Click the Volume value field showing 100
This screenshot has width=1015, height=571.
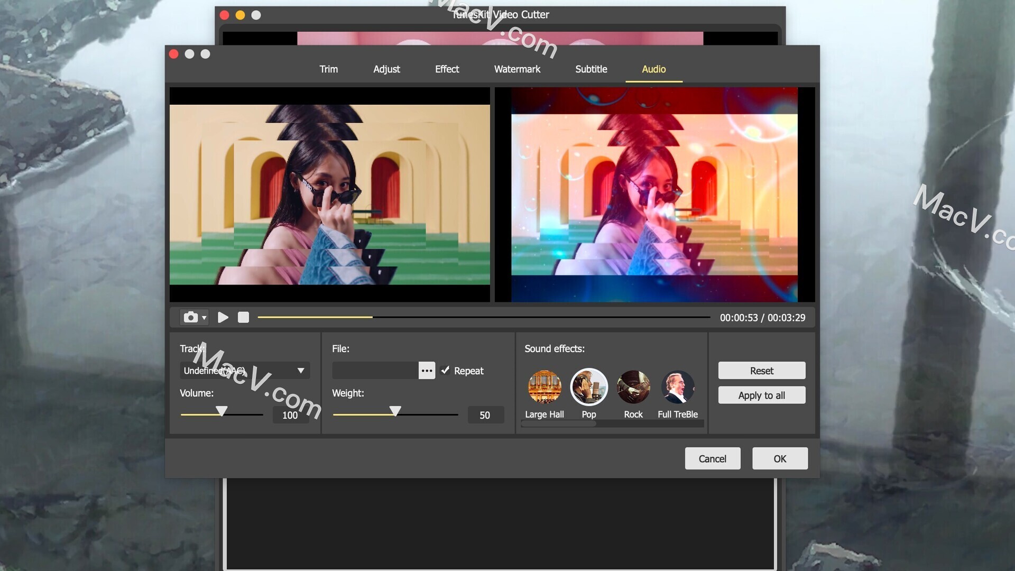(290, 415)
